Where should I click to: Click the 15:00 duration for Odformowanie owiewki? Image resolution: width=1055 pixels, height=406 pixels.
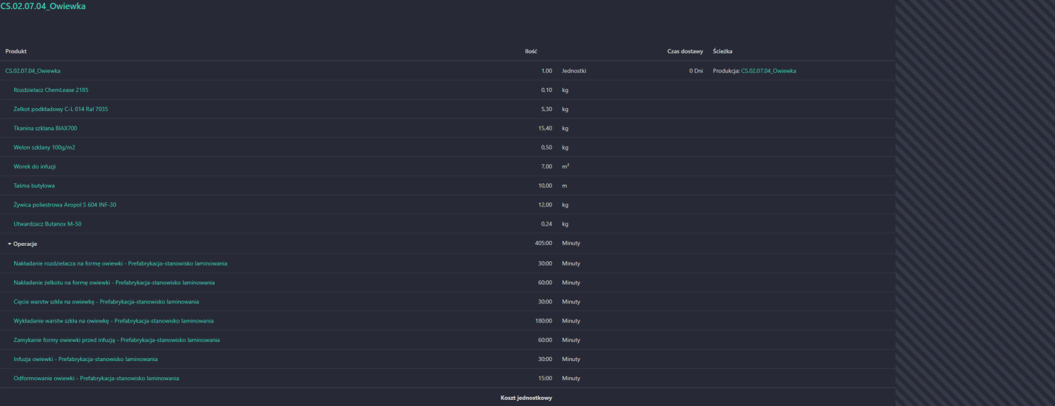click(x=545, y=378)
